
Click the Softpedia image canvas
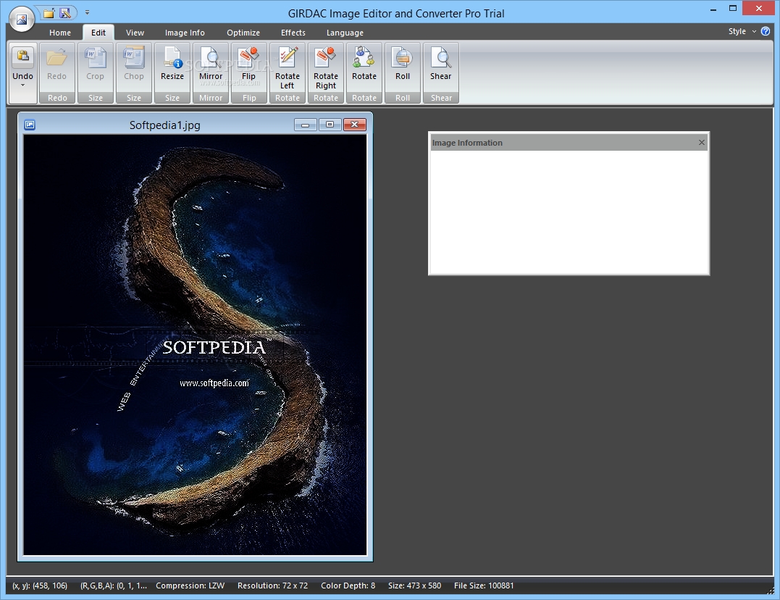pyautogui.click(x=195, y=344)
